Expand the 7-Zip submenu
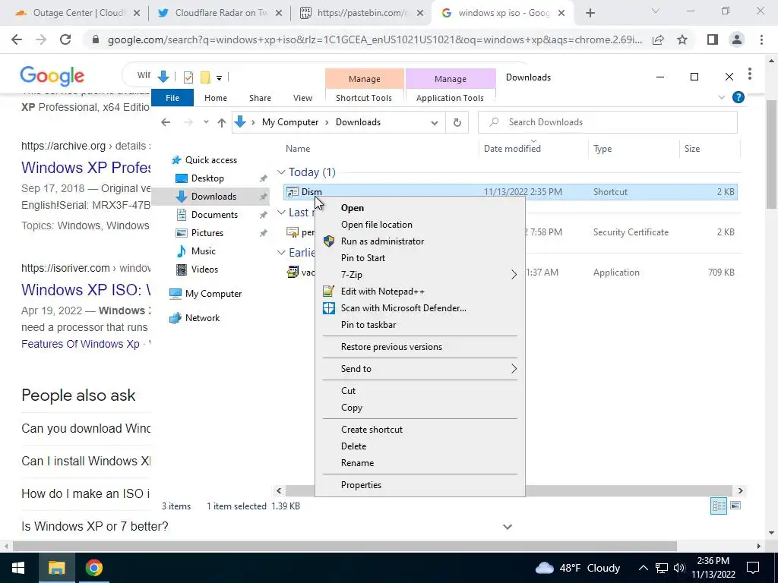Image resolution: width=778 pixels, height=583 pixels. pos(419,275)
